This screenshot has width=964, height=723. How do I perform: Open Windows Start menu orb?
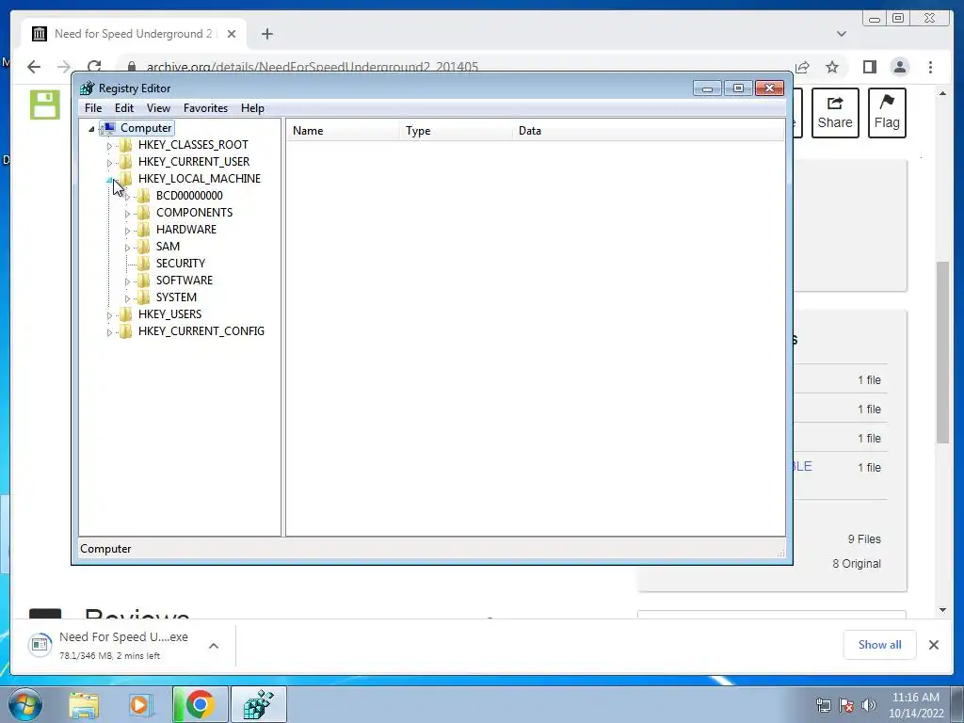25,704
